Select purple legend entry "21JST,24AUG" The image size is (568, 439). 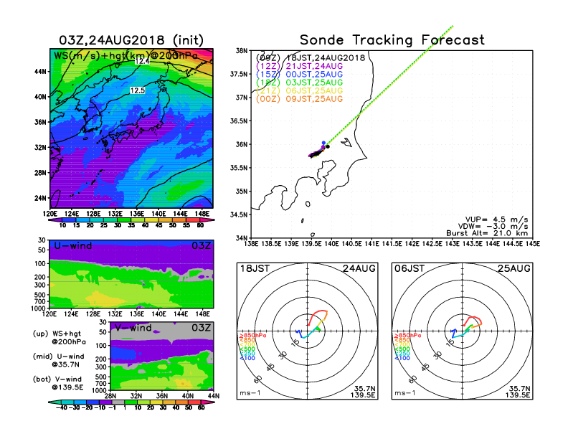coord(314,66)
